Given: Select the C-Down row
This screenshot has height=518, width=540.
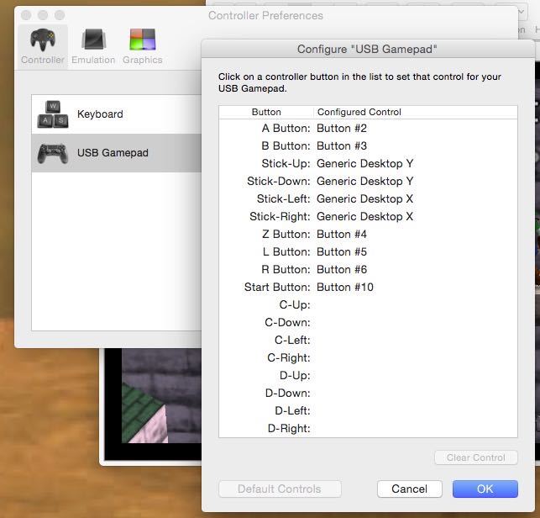Looking at the screenshot, I should coord(368,322).
